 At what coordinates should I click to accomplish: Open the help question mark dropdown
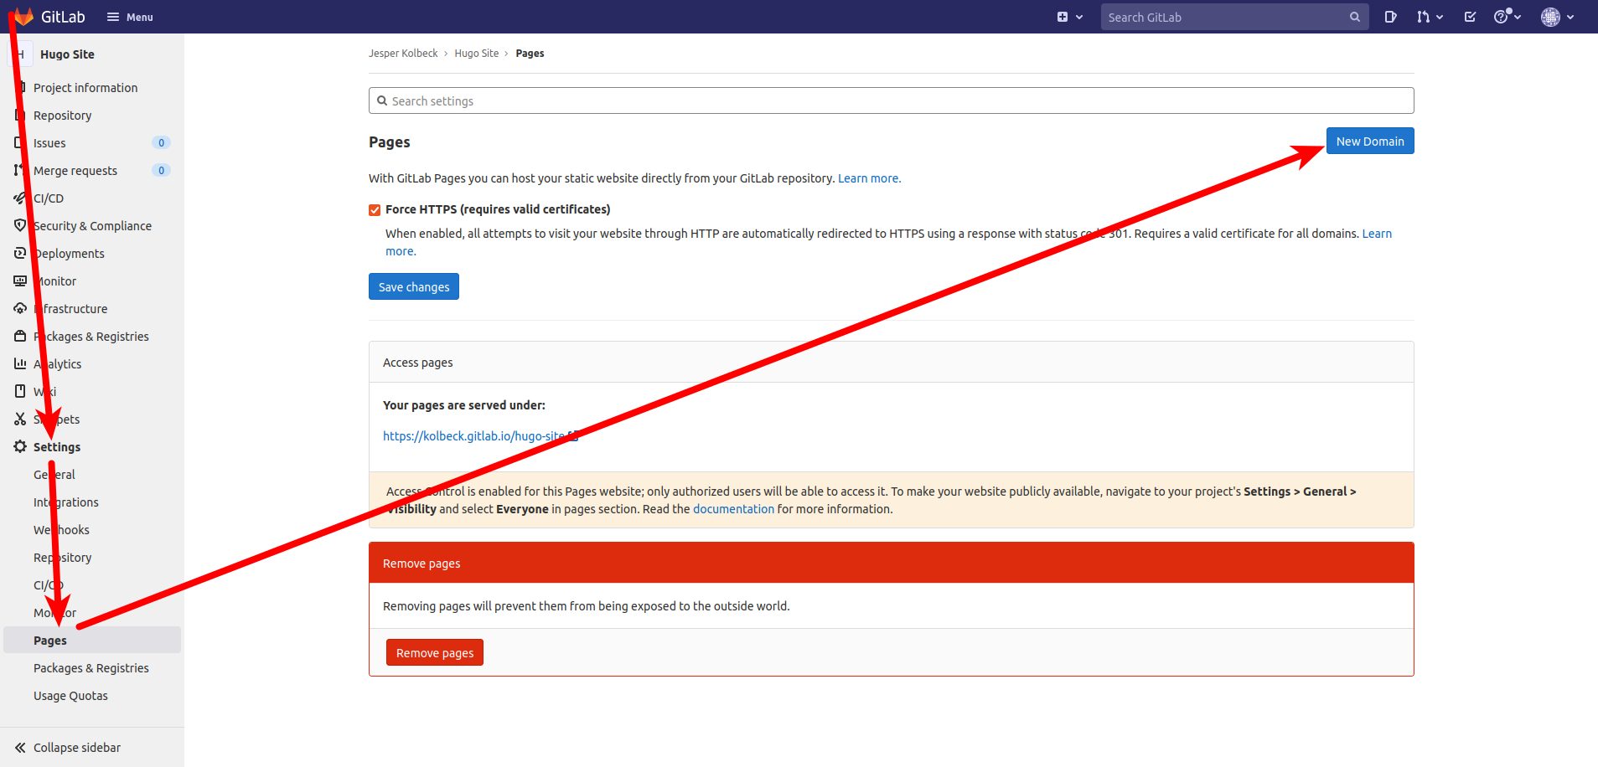[x=1507, y=17]
